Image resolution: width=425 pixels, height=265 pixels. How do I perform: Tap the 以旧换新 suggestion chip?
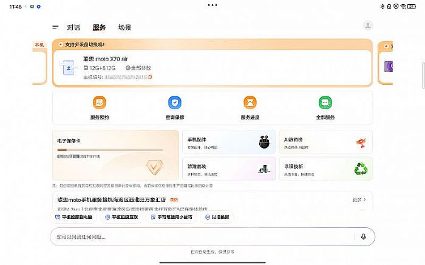[217, 216]
